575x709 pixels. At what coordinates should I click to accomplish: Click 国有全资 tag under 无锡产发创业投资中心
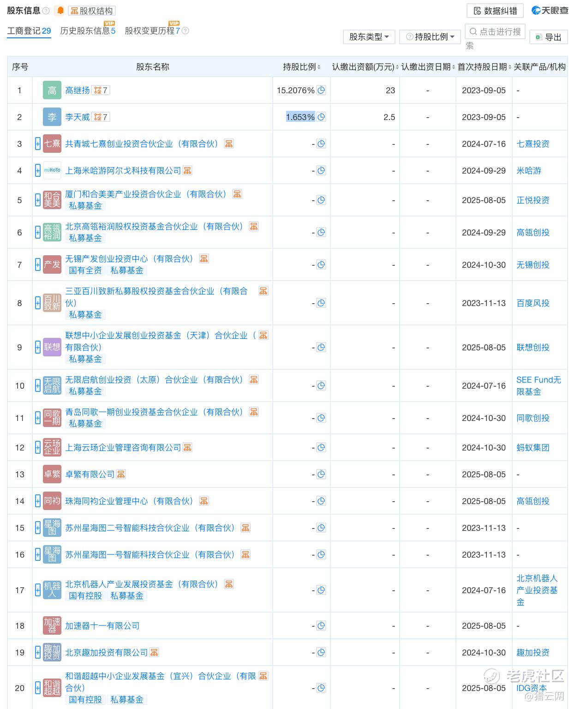[85, 270]
